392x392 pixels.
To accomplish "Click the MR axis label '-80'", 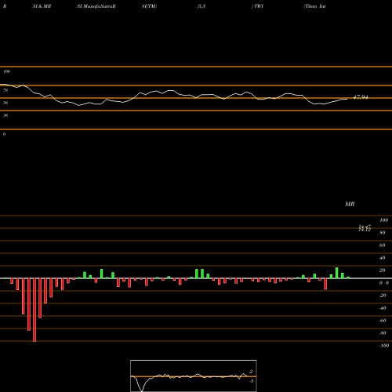I will (383, 333).
